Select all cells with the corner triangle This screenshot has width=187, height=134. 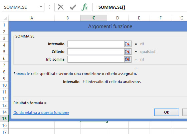pos(5,18)
